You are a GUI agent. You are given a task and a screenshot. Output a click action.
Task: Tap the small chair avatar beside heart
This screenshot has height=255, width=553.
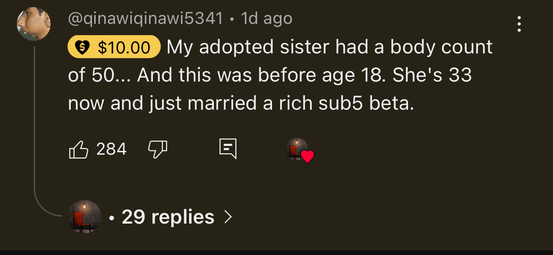tap(296, 149)
